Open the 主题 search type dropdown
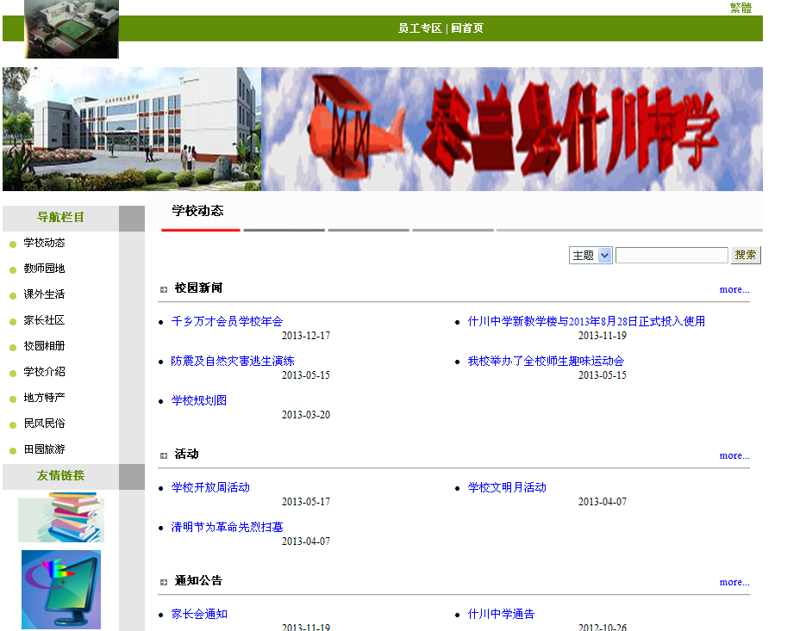 click(x=590, y=256)
